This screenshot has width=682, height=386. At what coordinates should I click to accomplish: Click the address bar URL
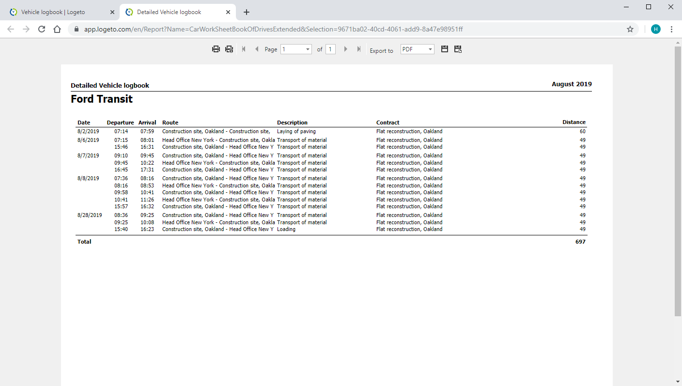point(273,30)
